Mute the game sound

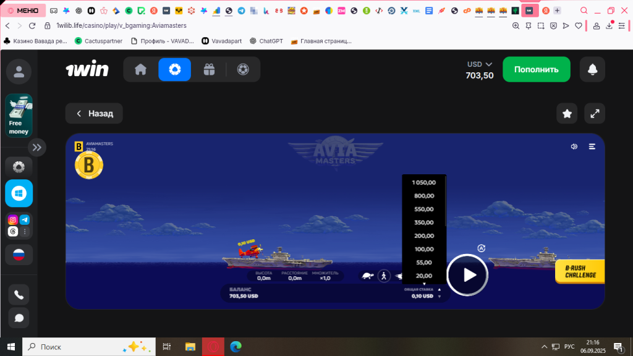click(574, 146)
